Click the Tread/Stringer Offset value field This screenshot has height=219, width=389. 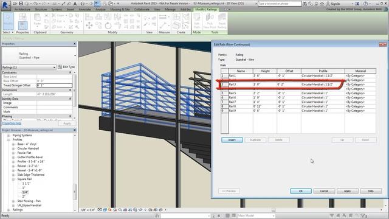(x=54, y=85)
